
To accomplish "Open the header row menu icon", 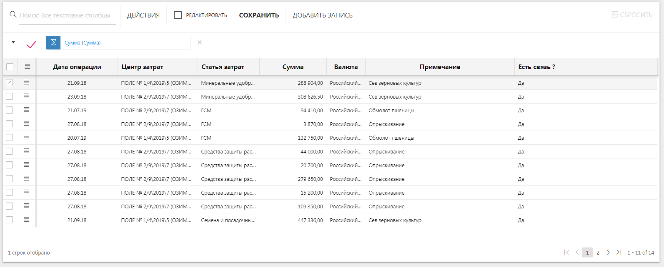I will pyautogui.click(x=28, y=67).
